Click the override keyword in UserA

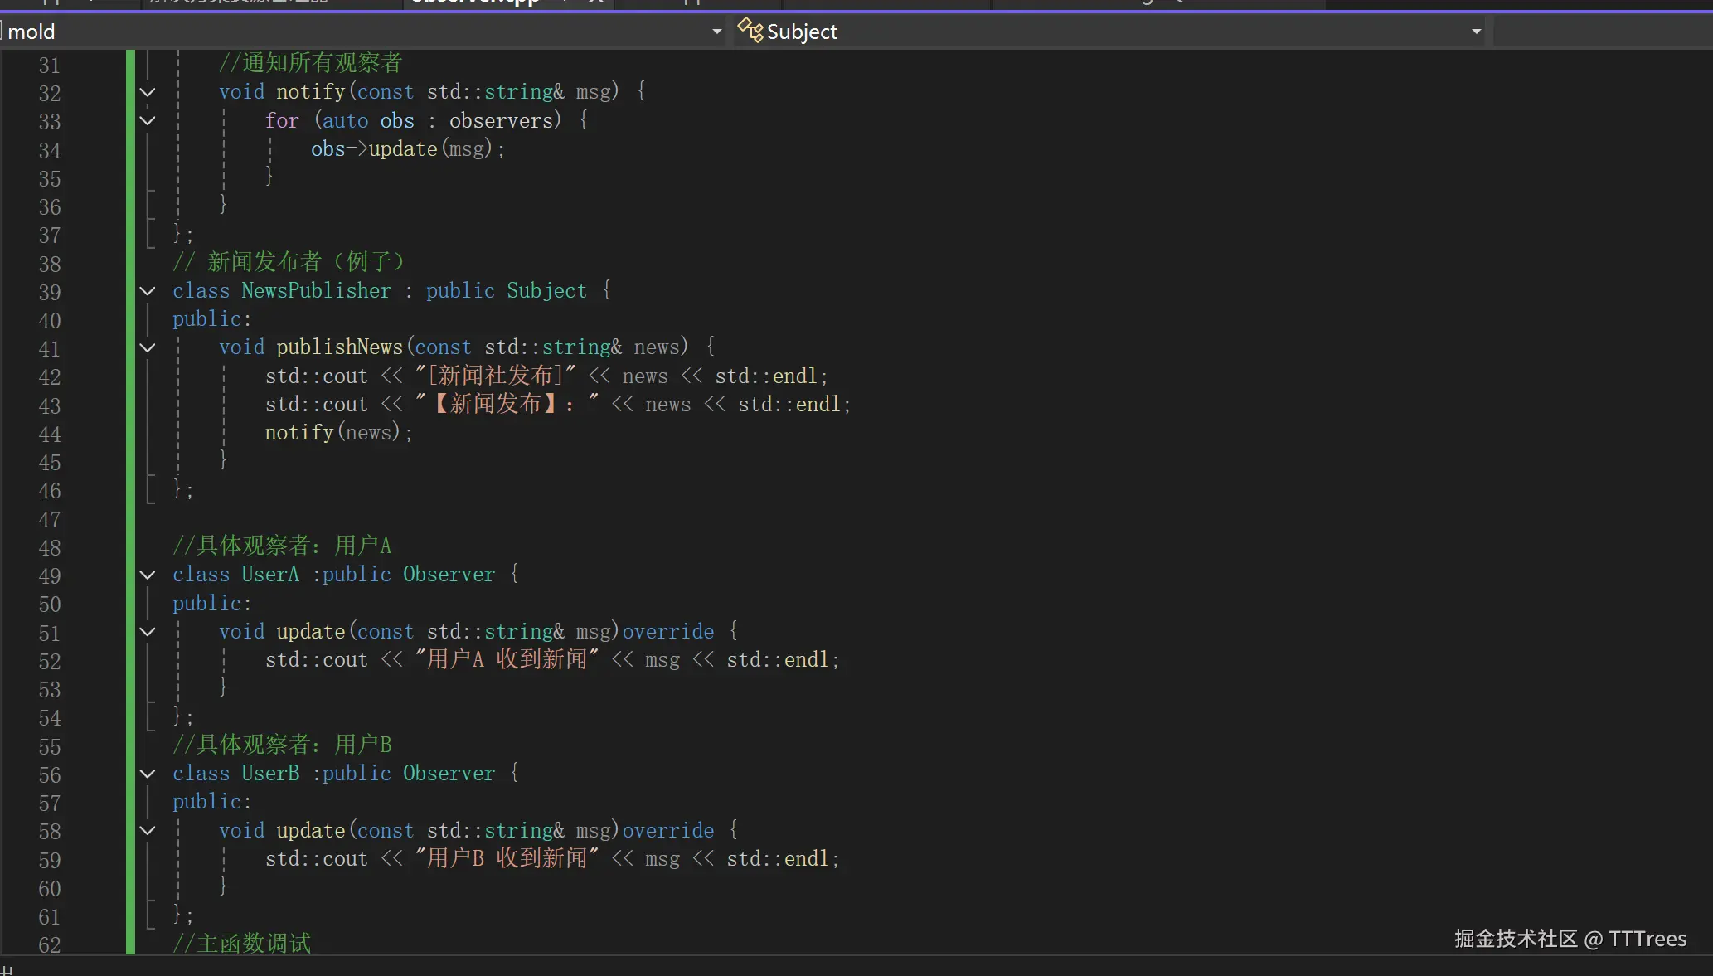pos(667,632)
